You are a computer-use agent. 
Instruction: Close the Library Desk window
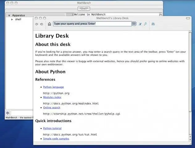pos(36,18)
